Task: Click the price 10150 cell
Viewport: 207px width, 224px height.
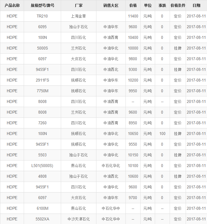Action: pos(133,155)
